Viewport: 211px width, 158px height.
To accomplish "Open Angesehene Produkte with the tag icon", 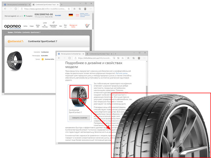I will (x=54, y=24).
